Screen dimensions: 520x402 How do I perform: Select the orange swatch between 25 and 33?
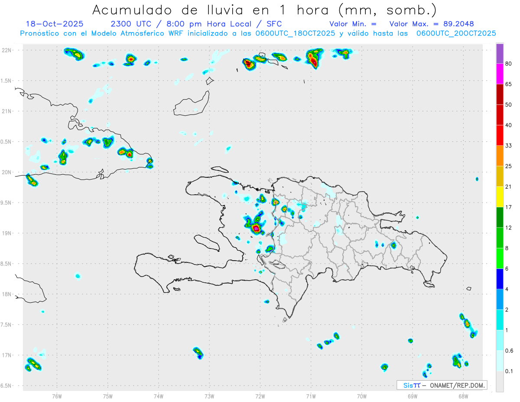(500, 156)
